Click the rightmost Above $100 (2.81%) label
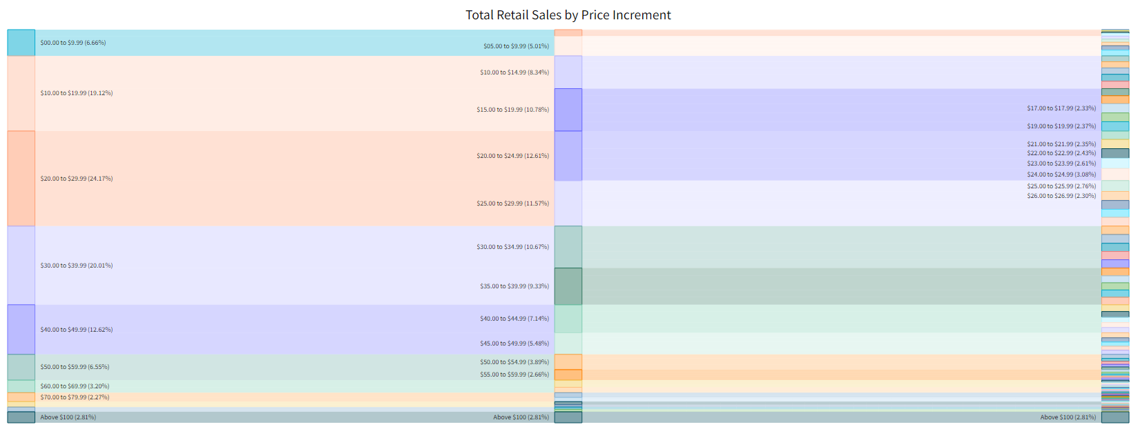1138x429 pixels. [1068, 417]
